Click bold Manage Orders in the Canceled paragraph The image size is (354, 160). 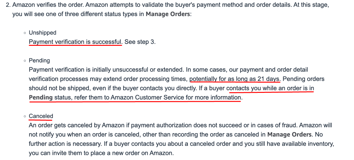point(289,135)
